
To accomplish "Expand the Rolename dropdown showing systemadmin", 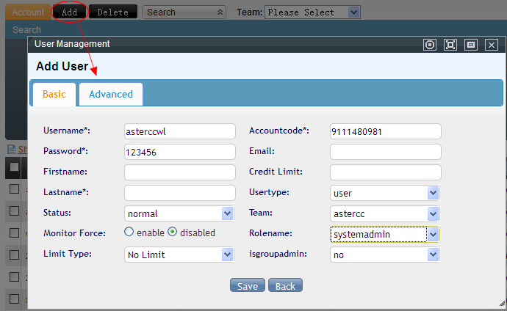I will (x=433, y=234).
